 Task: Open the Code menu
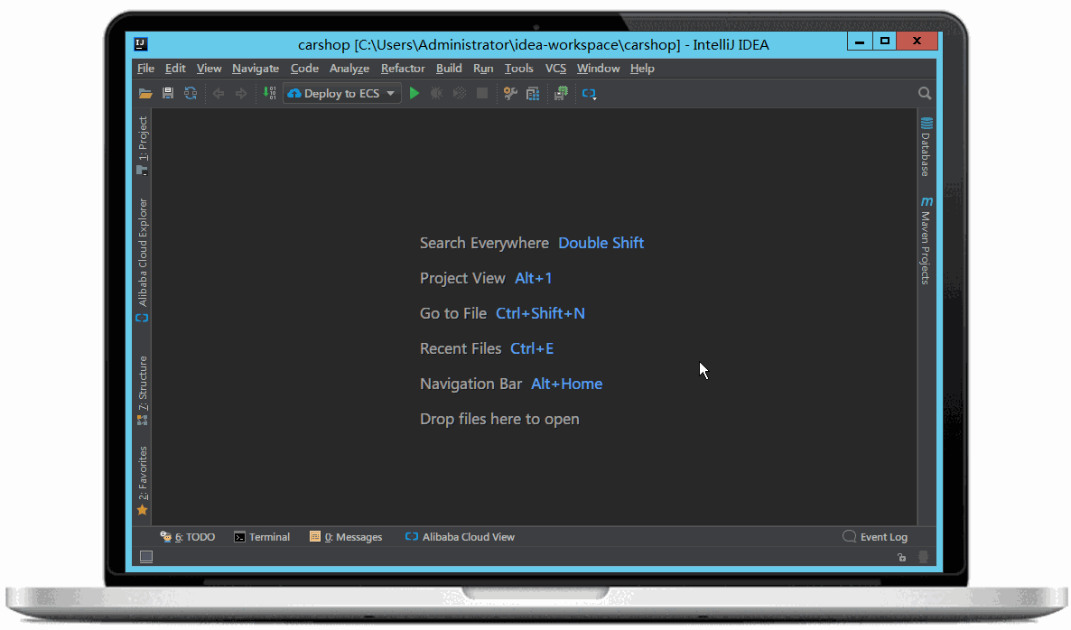click(x=304, y=69)
